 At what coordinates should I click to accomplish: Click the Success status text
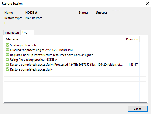[x=102, y=13]
